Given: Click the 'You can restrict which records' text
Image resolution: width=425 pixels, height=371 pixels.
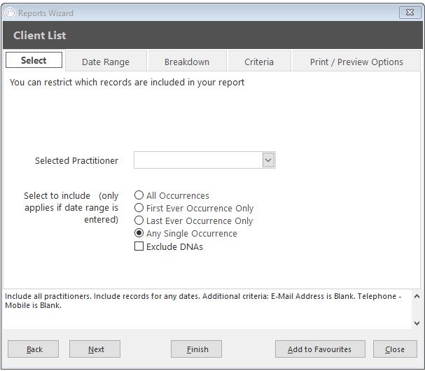Looking at the screenshot, I should point(127,82).
